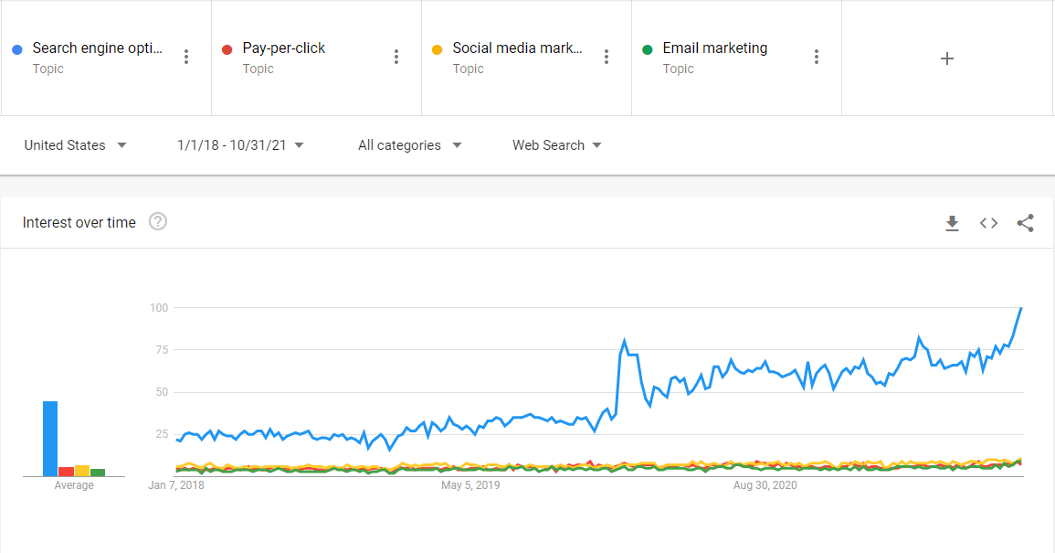Open more options for Email marketing term
This screenshot has width=1055, height=553.
point(817,57)
